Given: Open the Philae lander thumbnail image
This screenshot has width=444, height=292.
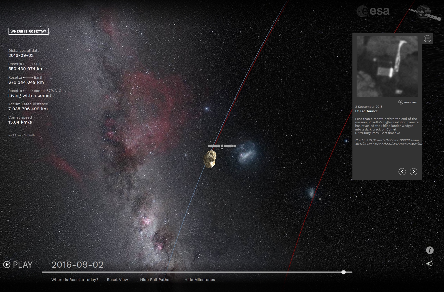Looking at the screenshot, I should pyautogui.click(x=387, y=66).
